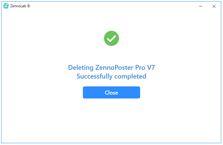223x145 pixels.
Task: Minimize the ZennoLab uninstaller window
Action: tap(200, 6)
